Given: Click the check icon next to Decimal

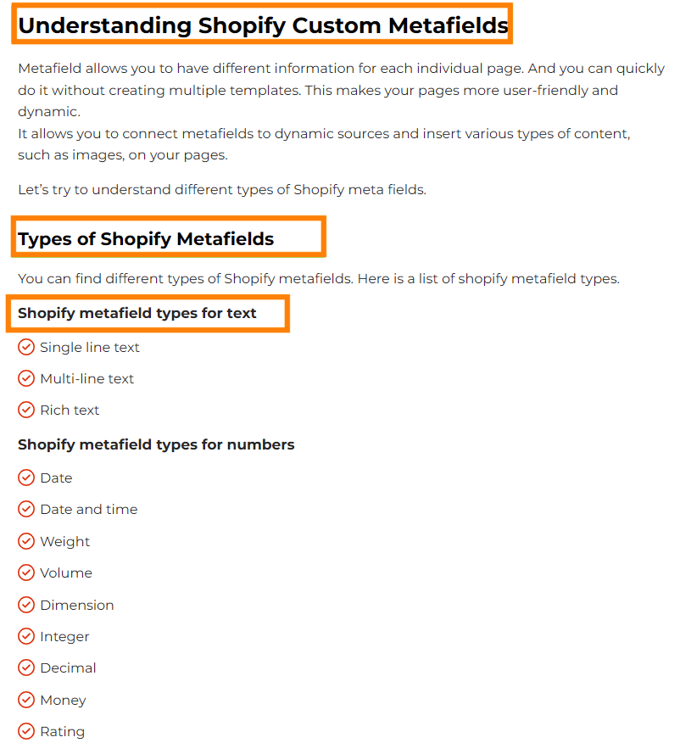Looking at the screenshot, I should (26, 667).
